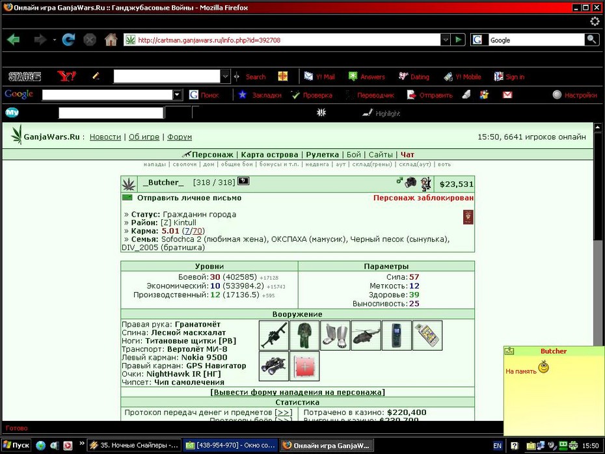Click the grey stop loading button

coord(90,39)
